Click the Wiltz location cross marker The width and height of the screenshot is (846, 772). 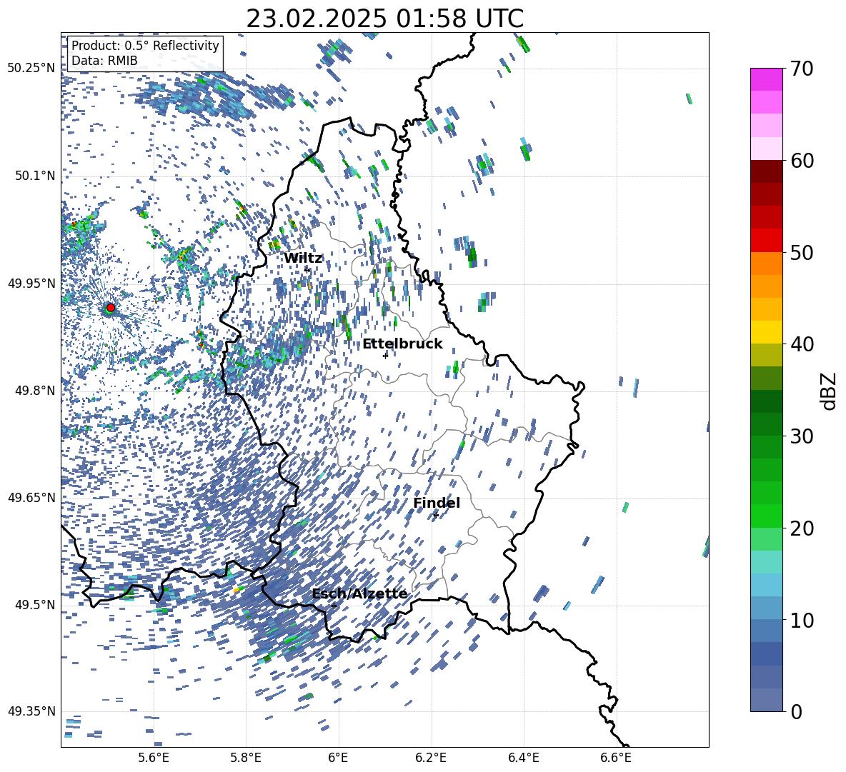click(x=307, y=269)
